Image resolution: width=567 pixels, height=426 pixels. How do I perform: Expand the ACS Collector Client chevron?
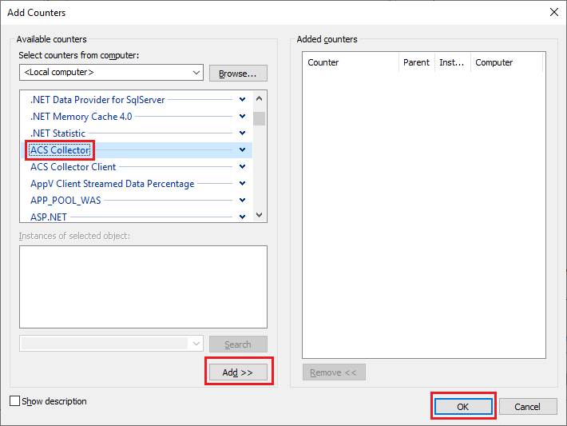click(242, 166)
